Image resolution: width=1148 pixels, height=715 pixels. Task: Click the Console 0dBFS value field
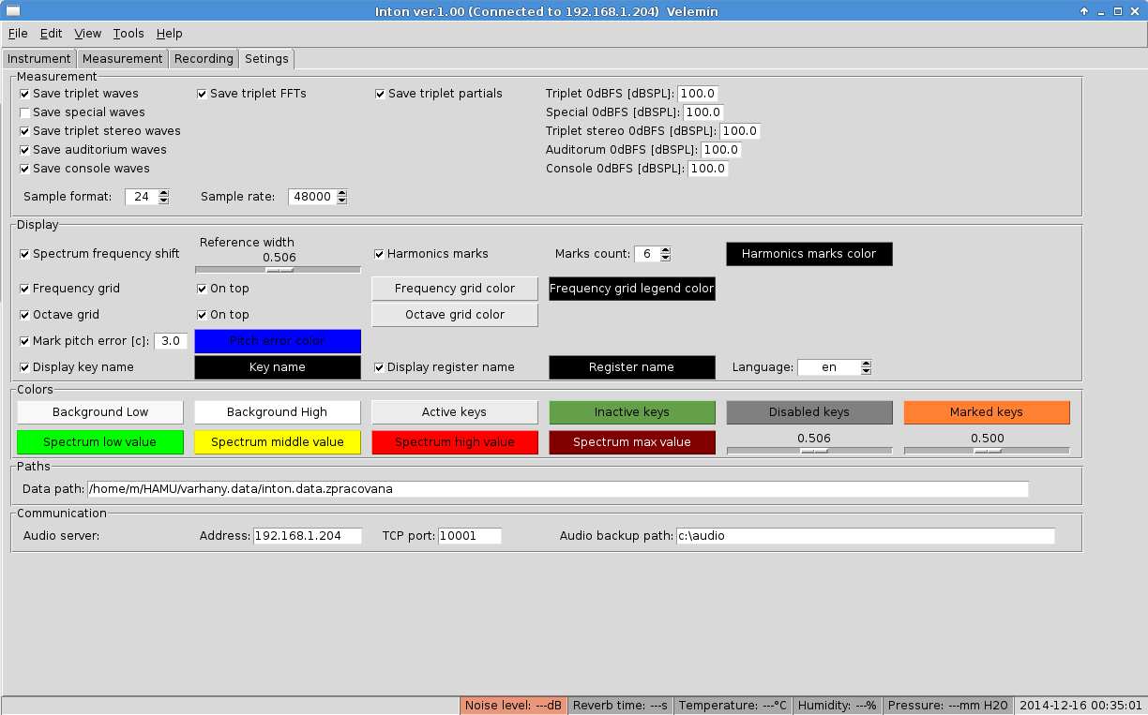(708, 169)
